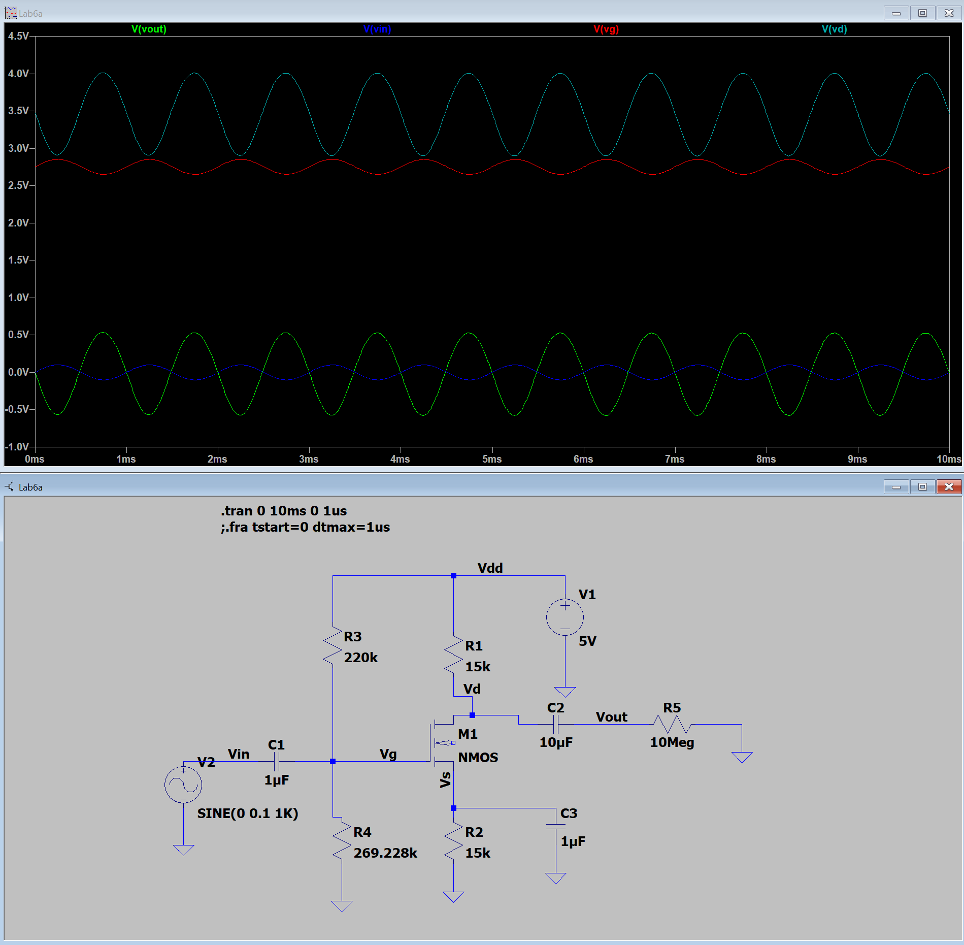Select resistor R2 symbol
Viewport: 964px width, 945px height.
(453, 841)
